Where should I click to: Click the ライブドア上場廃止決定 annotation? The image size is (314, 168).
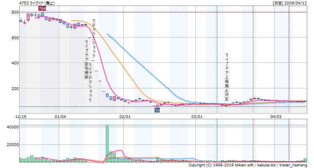[x=227, y=77]
